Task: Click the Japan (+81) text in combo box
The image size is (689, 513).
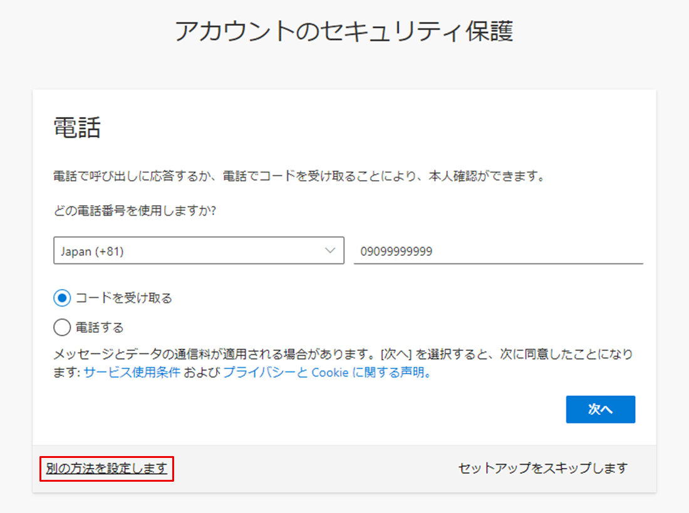Action: coord(92,251)
